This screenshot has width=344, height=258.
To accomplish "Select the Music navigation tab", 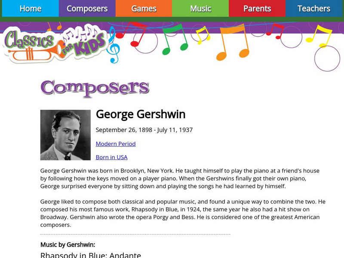I will 200,9.
